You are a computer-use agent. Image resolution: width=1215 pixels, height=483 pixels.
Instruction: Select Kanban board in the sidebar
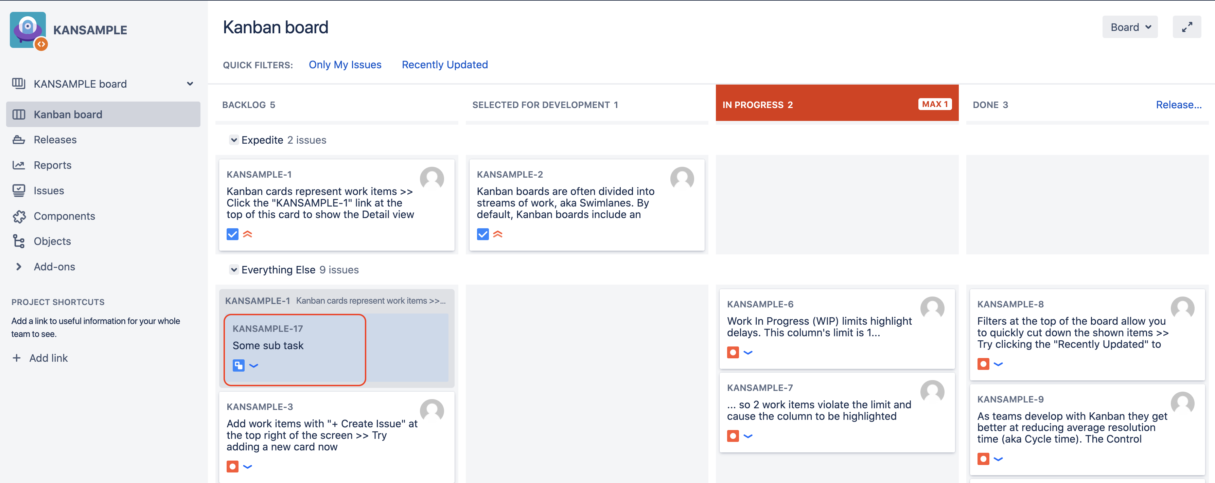(68, 114)
